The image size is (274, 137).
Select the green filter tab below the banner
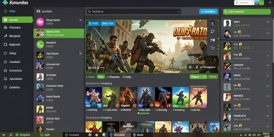coord(101,77)
